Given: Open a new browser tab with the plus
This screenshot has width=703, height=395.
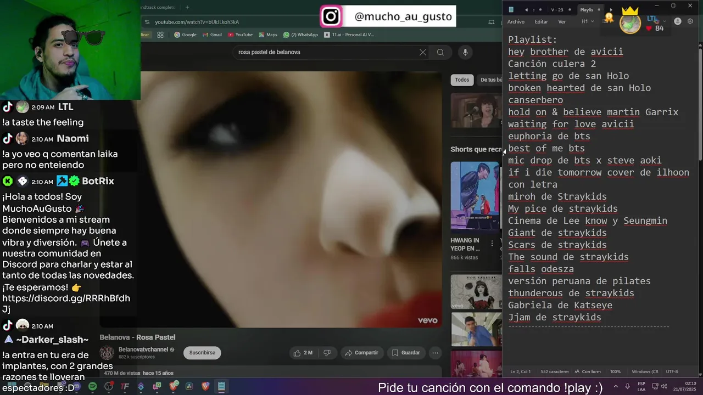Looking at the screenshot, I should point(187,7).
